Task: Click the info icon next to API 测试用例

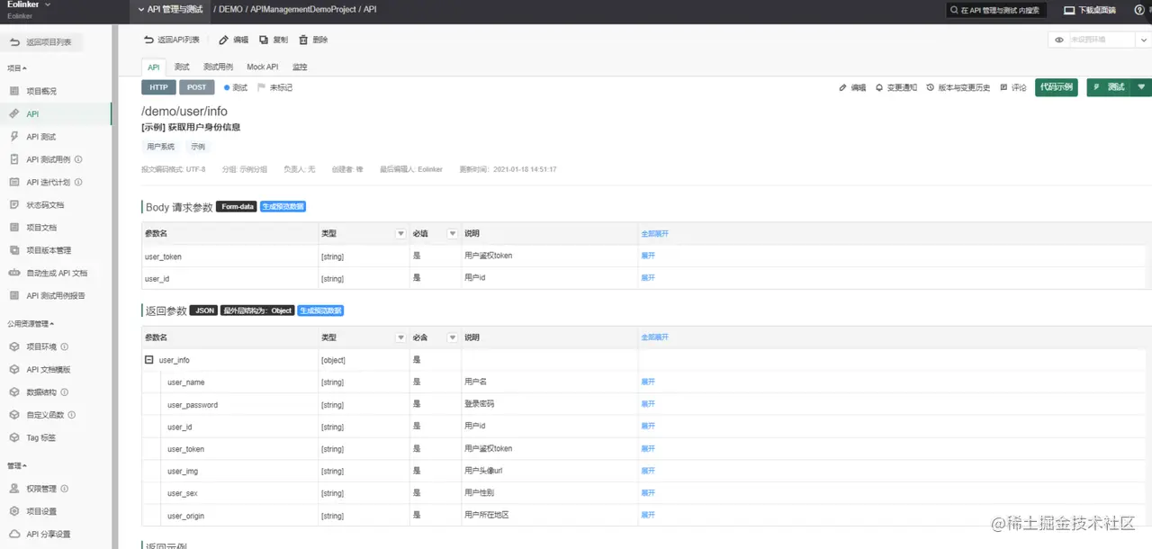Action: tap(78, 159)
